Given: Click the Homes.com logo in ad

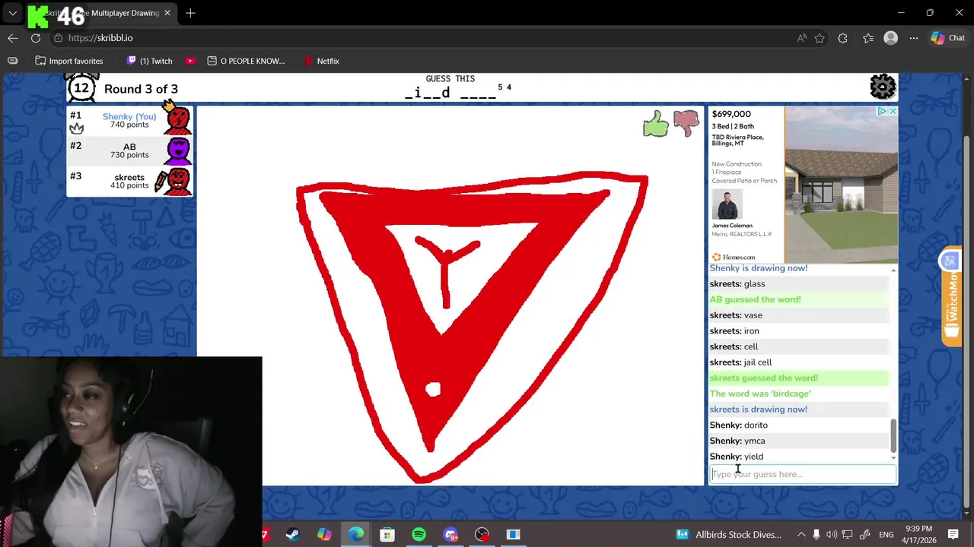Looking at the screenshot, I should point(734,258).
